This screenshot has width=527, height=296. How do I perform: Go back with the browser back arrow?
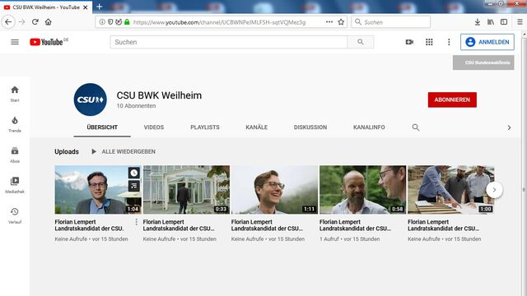[8, 22]
